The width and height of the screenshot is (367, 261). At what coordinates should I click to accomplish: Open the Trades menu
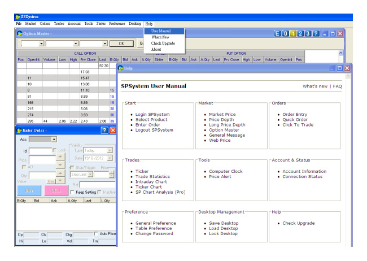[x=59, y=24]
